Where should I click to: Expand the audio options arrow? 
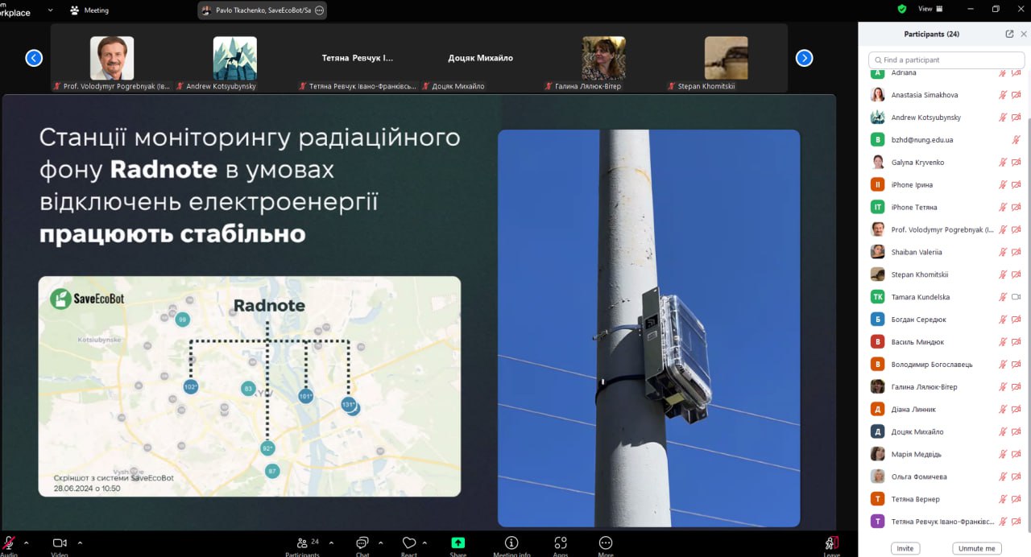tap(26, 543)
